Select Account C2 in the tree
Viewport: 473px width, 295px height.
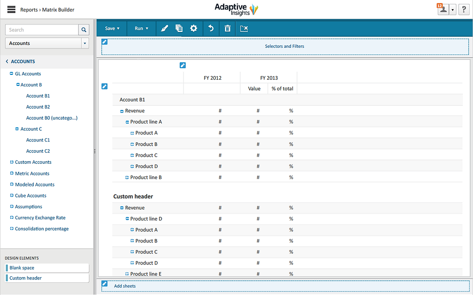(x=38, y=151)
